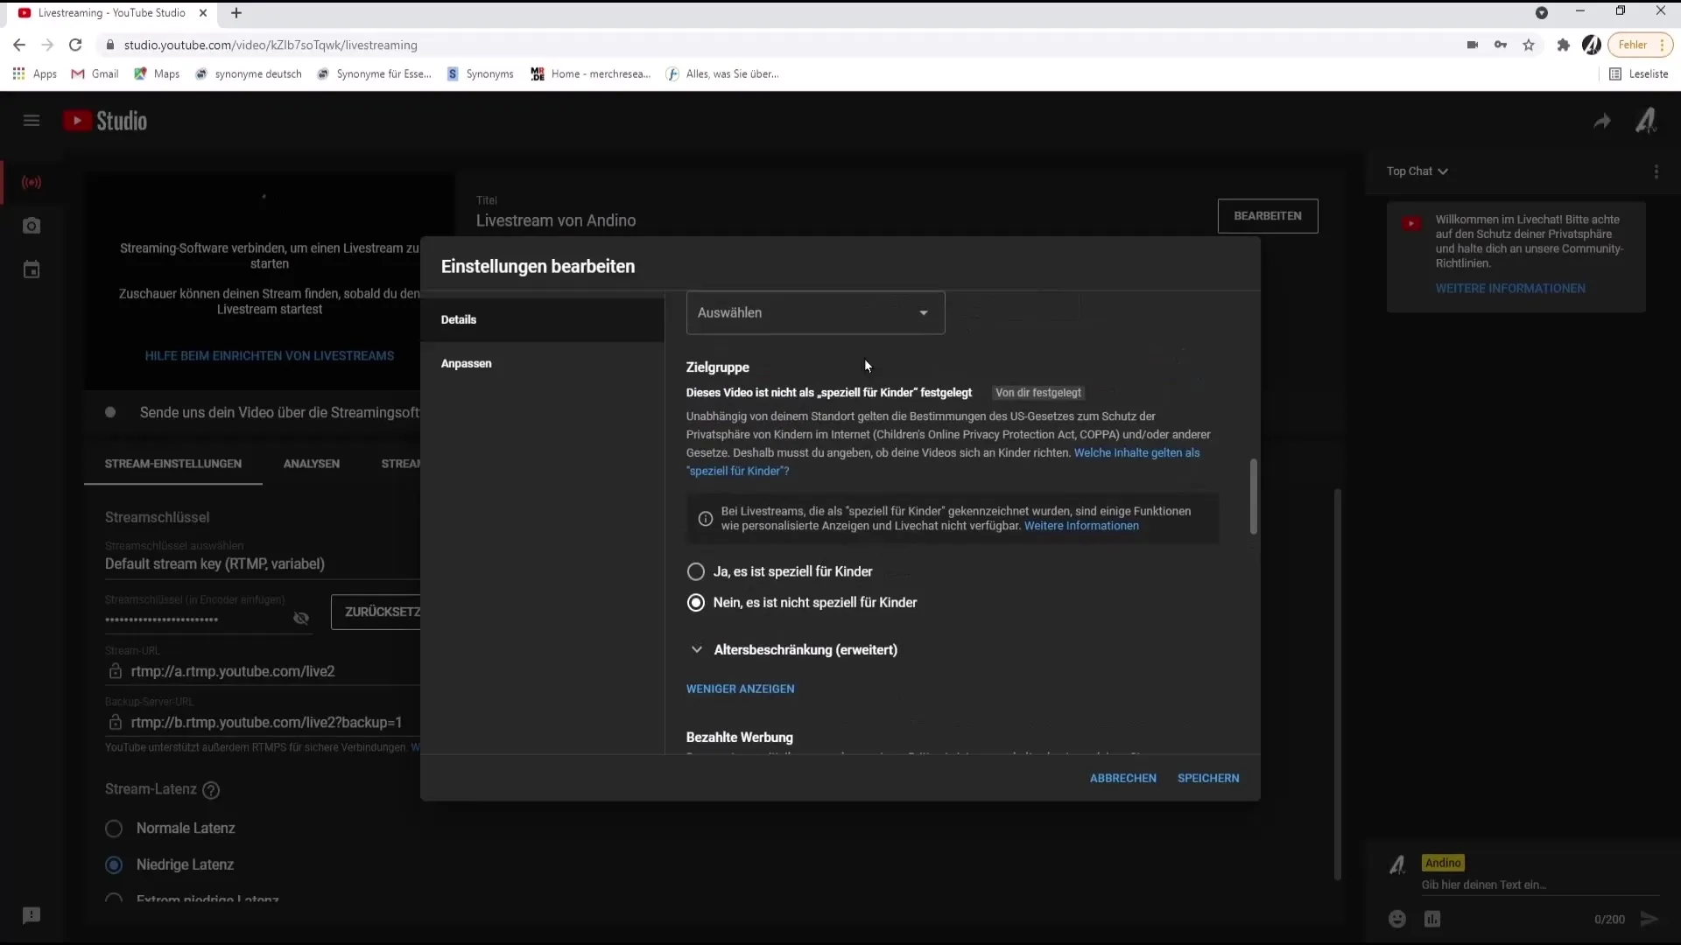Click SPEICHERN to save settings
The image size is (1681, 945).
coord(1209,776)
